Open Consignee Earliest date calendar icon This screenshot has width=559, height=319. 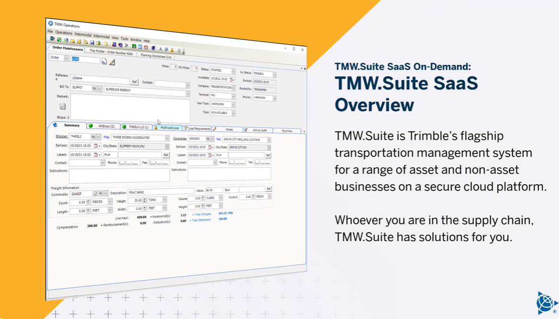(210, 147)
